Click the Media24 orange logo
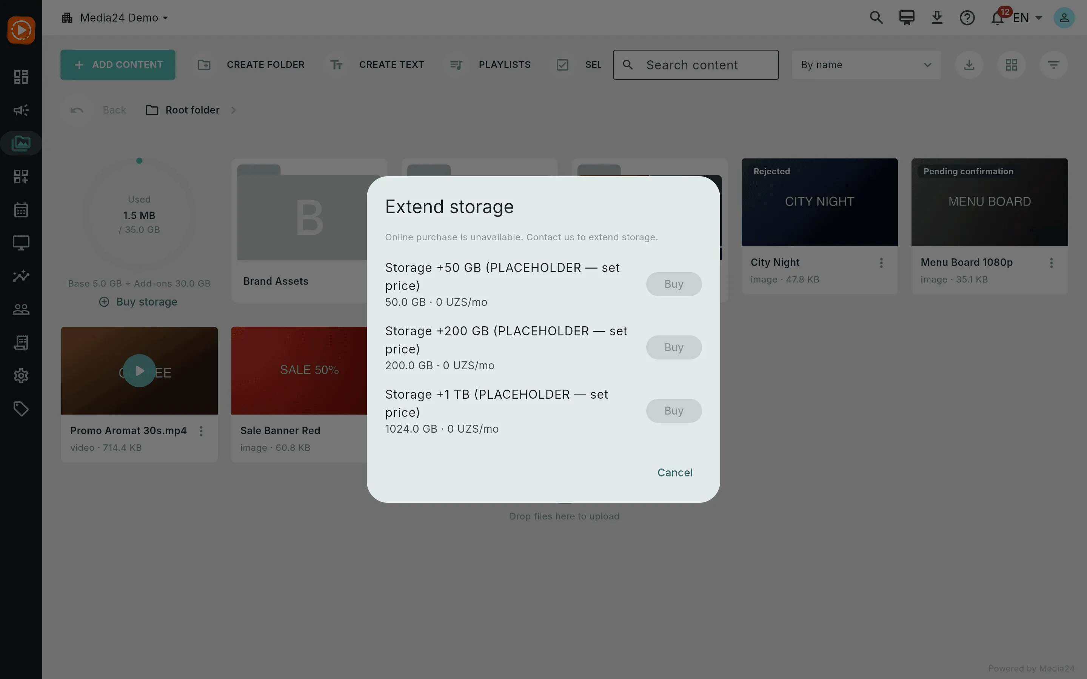Image resolution: width=1087 pixels, height=679 pixels. pyautogui.click(x=21, y=30)
